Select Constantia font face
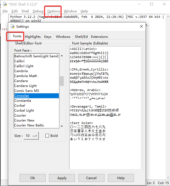 [x=37, y=101]
